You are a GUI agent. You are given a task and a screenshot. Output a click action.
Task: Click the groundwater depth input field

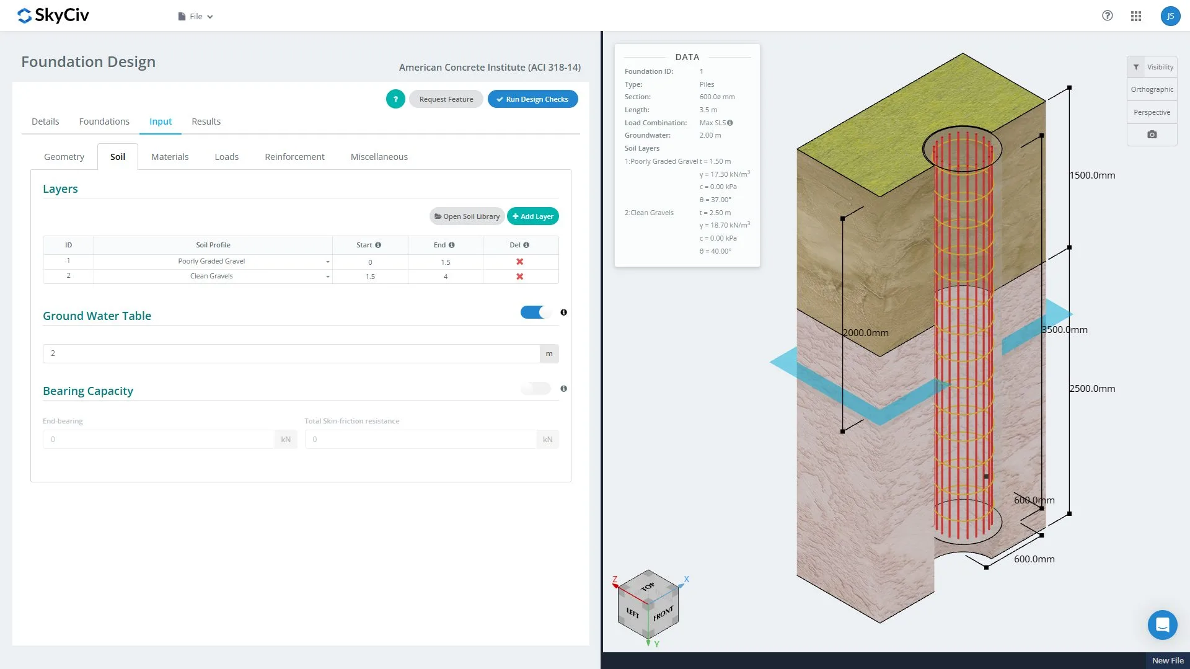(291, 353)
